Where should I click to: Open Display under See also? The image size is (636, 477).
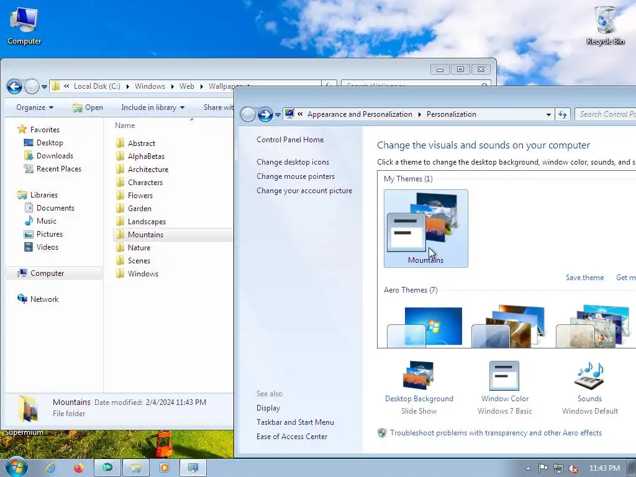[x=268, y=408]
